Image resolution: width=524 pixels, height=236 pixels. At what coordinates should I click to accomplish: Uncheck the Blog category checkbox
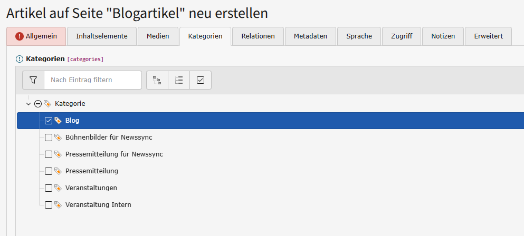coord(49,121)
